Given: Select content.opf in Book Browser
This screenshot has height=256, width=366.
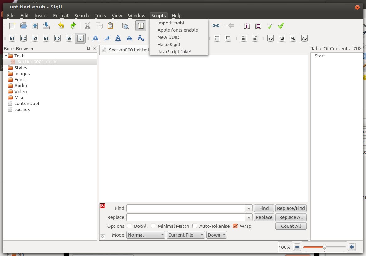Looking at the screenshot, I should [x=27, y=104].
